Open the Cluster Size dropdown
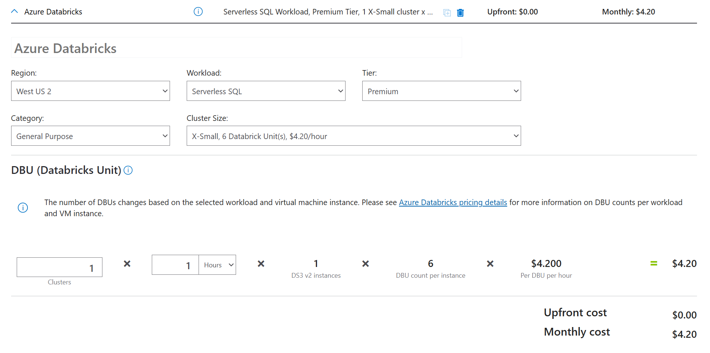710x353 pixels. click(354, 136)
